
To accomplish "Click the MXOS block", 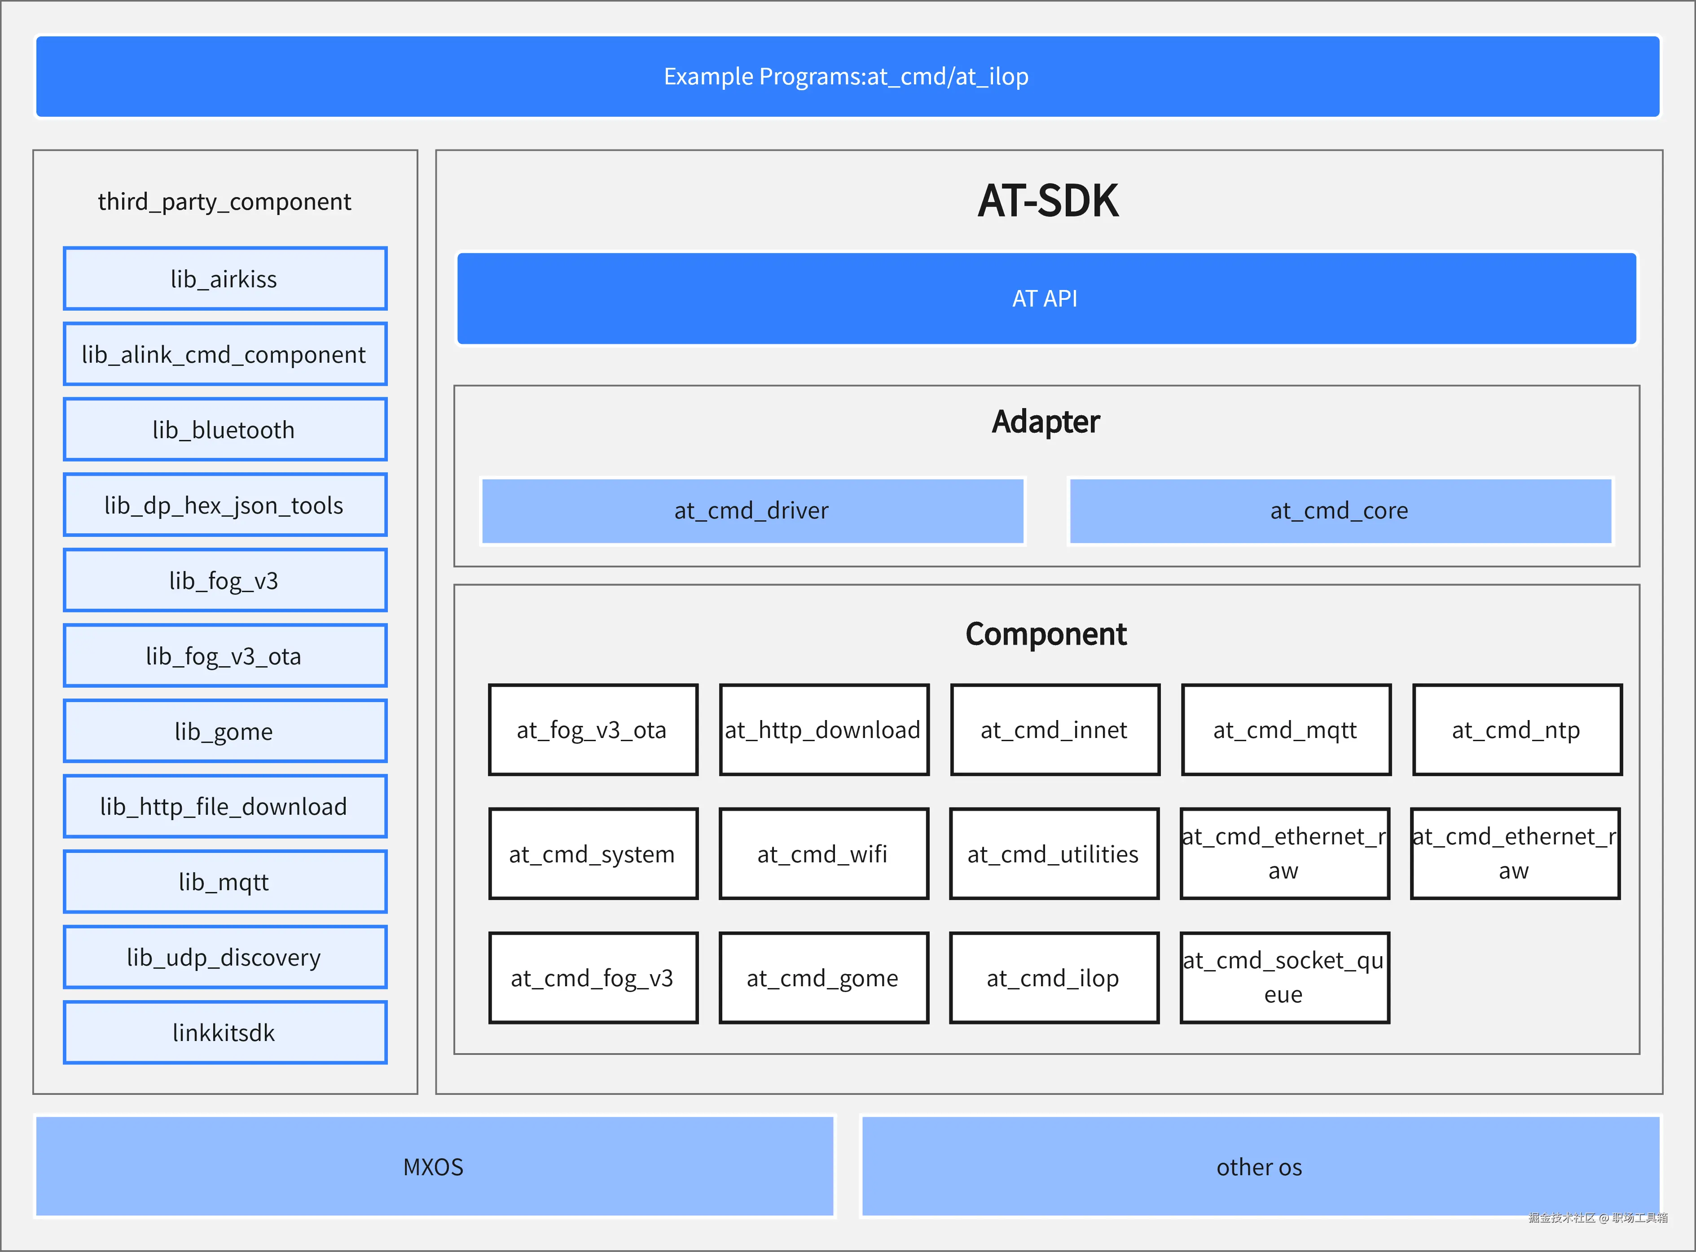I will pyautogui.click(x=434, y=1166).
